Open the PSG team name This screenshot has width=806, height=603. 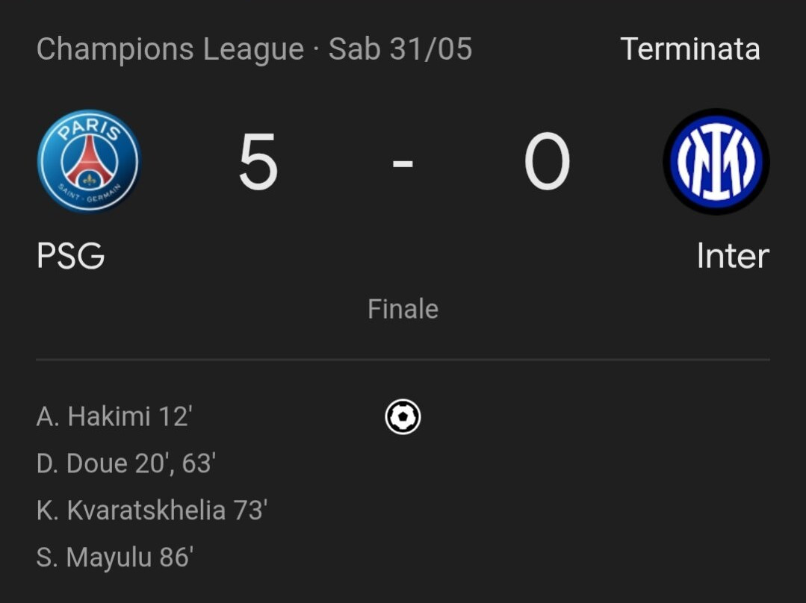pyautogui.click(x=70, y=256)
